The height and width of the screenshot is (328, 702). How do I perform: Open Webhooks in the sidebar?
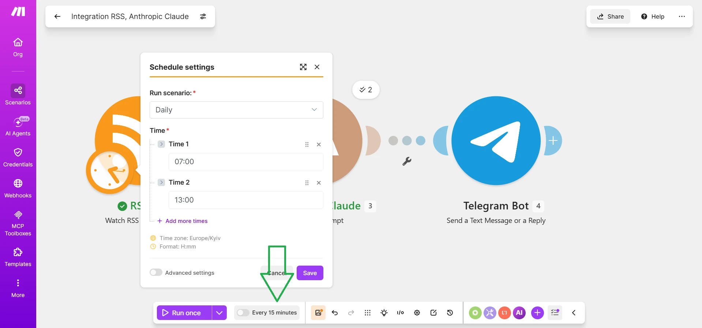[x=18, y=189]
